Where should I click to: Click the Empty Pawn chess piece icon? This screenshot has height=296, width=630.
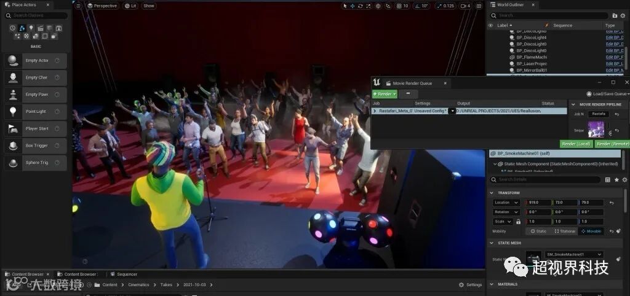point(14,95)
